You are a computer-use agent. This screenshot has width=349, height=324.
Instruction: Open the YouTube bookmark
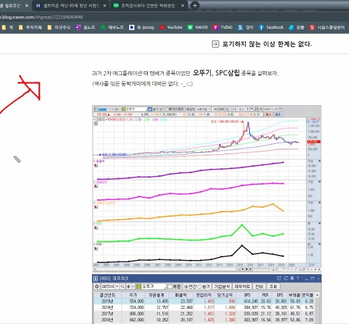pyautogui.click(x=171, y=27)
